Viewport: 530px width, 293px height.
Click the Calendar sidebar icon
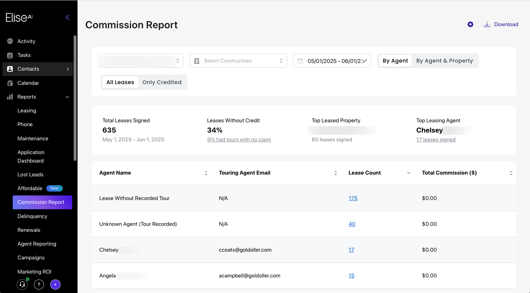click(10, 83)
